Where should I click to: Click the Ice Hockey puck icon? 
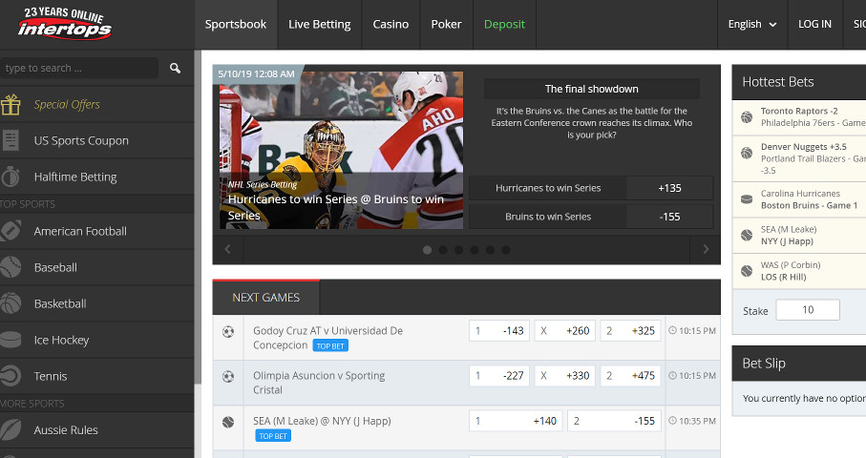10,340
